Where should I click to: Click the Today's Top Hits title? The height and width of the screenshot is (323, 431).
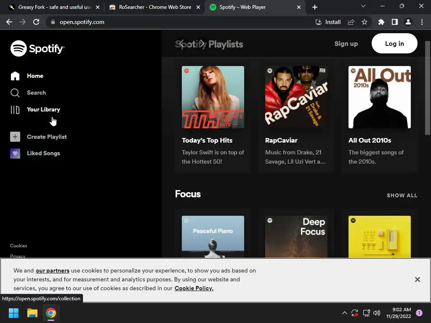207,140
